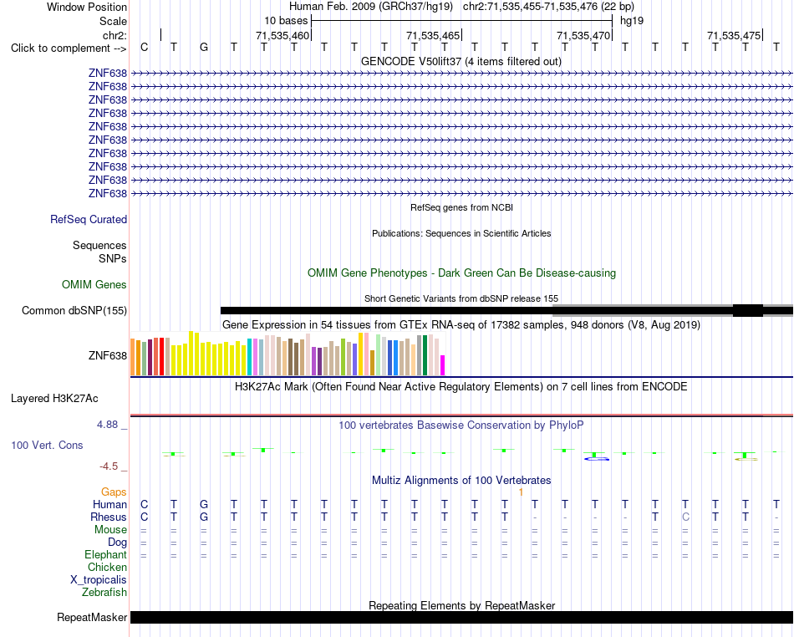This screenshot has height=637, width=794.
Task: Click the ZNF638 label beside GTEx chart
Action: tap(107, 355)
